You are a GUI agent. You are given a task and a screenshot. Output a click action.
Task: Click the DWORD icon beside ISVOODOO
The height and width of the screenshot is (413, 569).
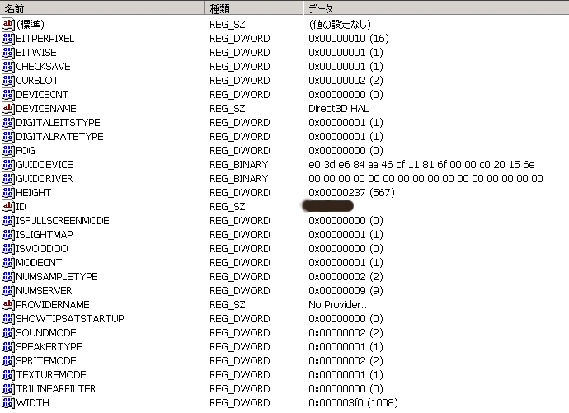tap(8, 249)
